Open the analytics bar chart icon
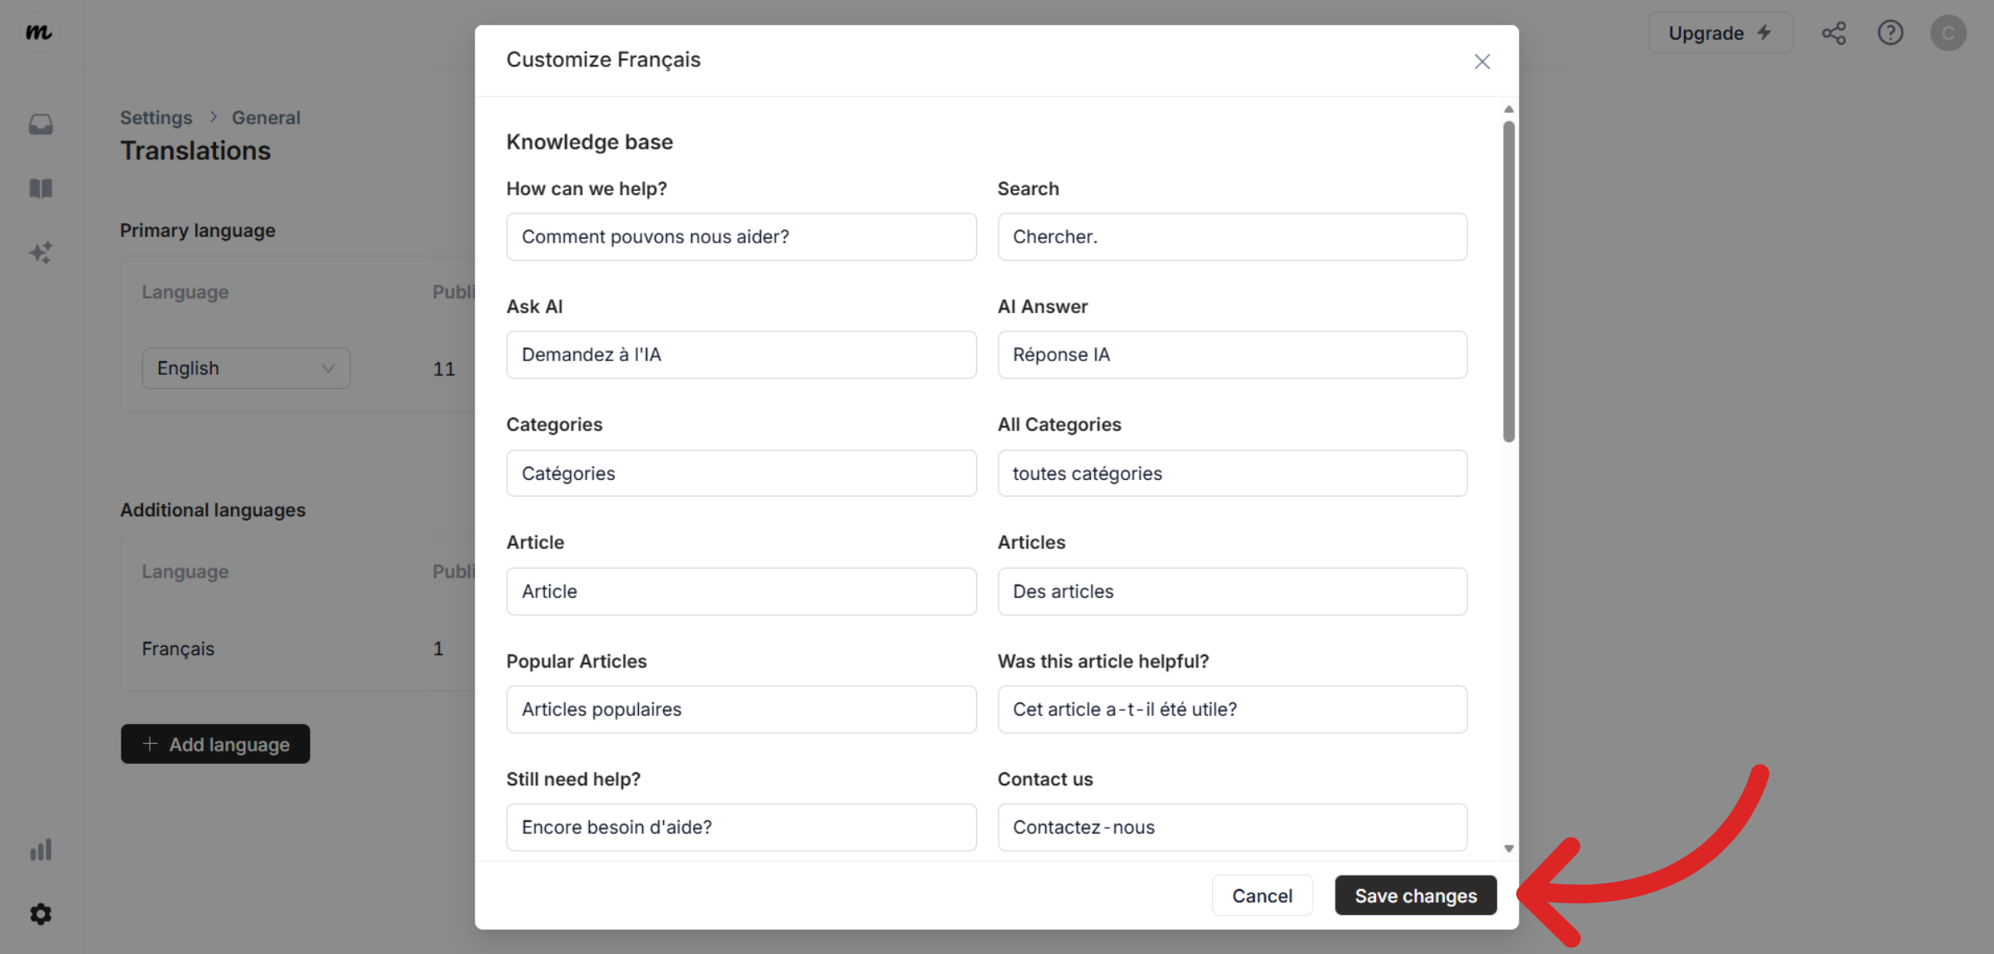 tap(41, 849)
